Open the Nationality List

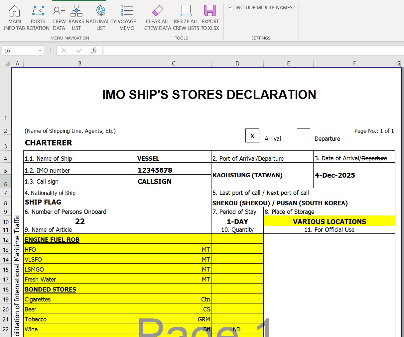[x=101, y=18]
